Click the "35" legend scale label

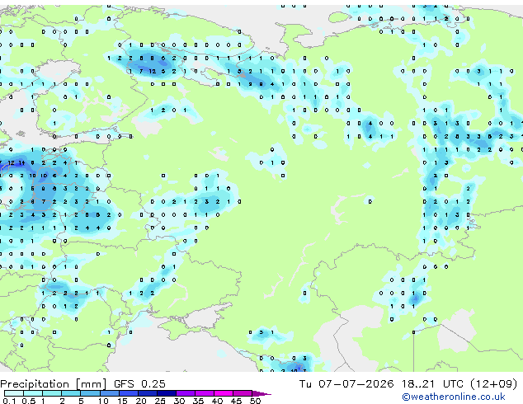click(x=198, y=401)
